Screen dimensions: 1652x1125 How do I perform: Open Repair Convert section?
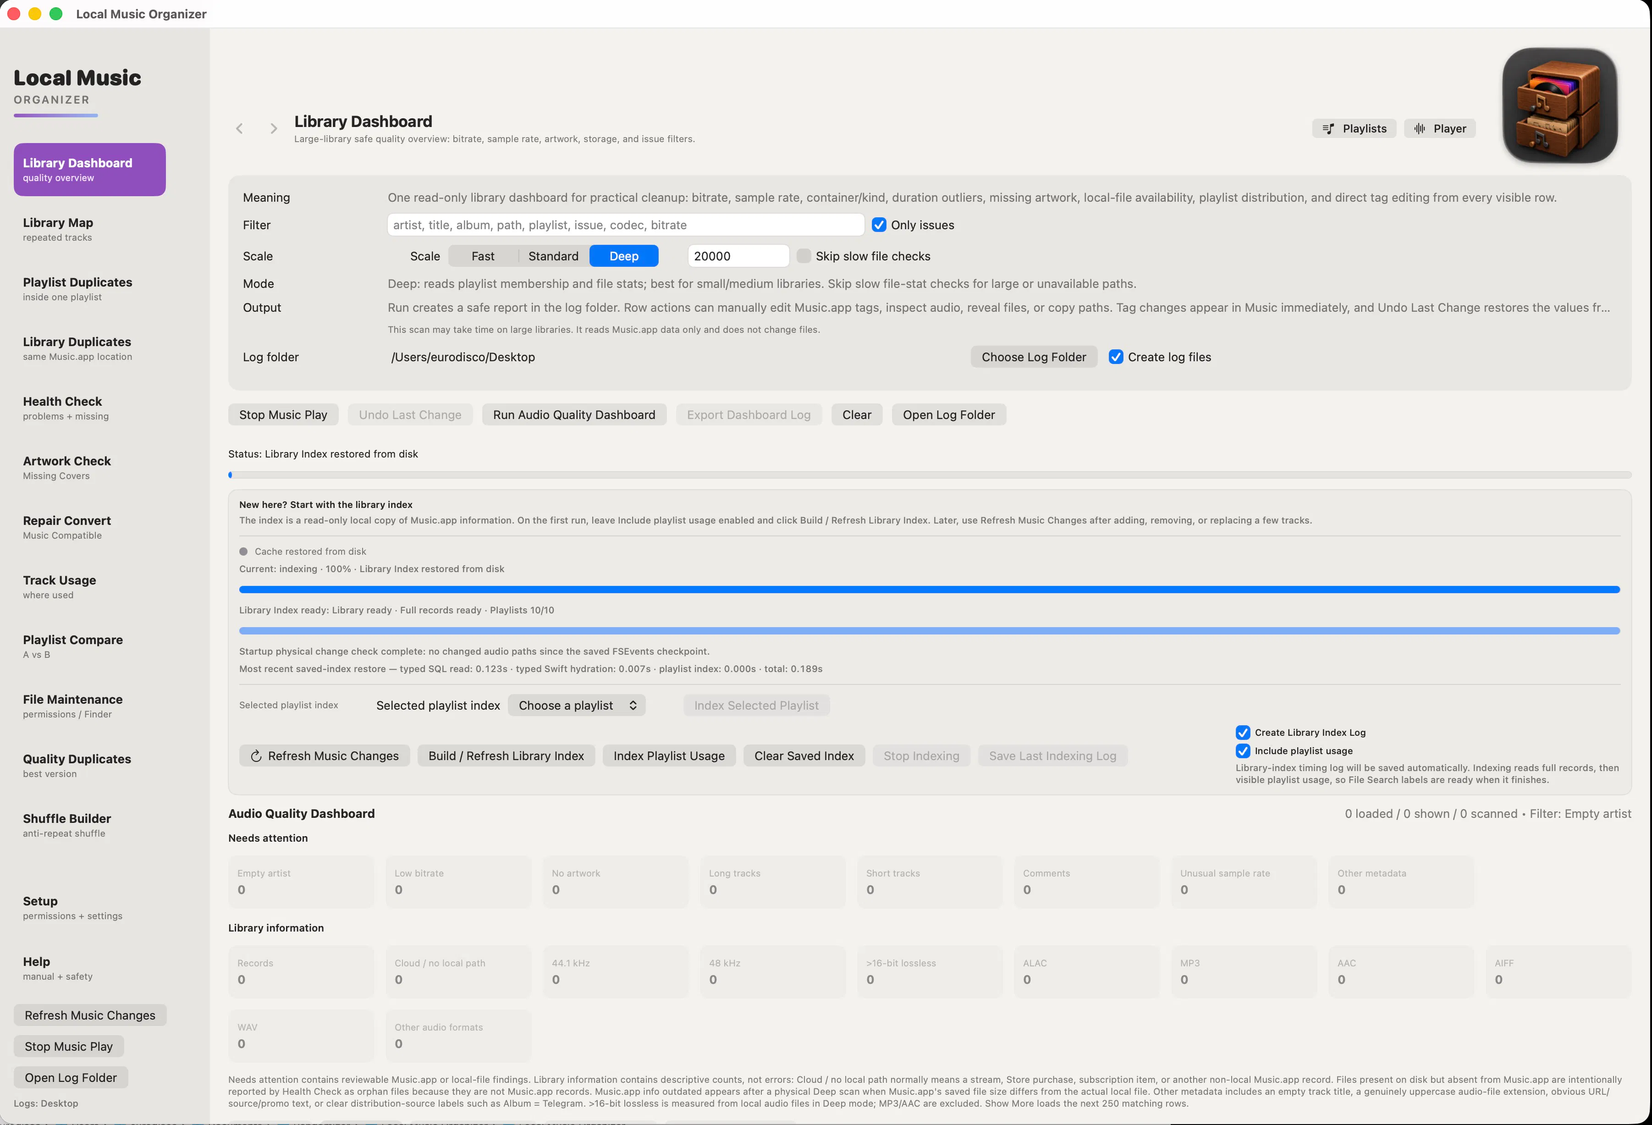[x=89, y=527]
